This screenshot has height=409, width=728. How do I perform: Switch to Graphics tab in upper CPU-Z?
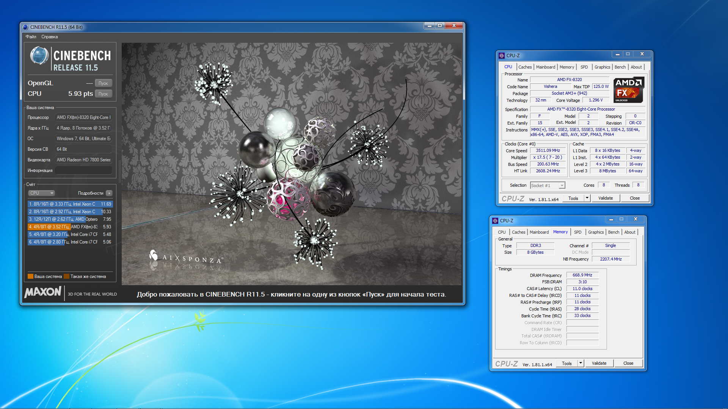coord(602,67)
